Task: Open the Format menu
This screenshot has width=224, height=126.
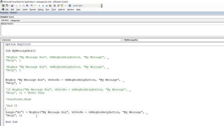Action: [33, 9]
